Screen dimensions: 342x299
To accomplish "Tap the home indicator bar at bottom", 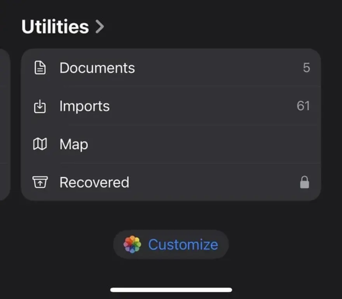I will click(x=171, y=289).
